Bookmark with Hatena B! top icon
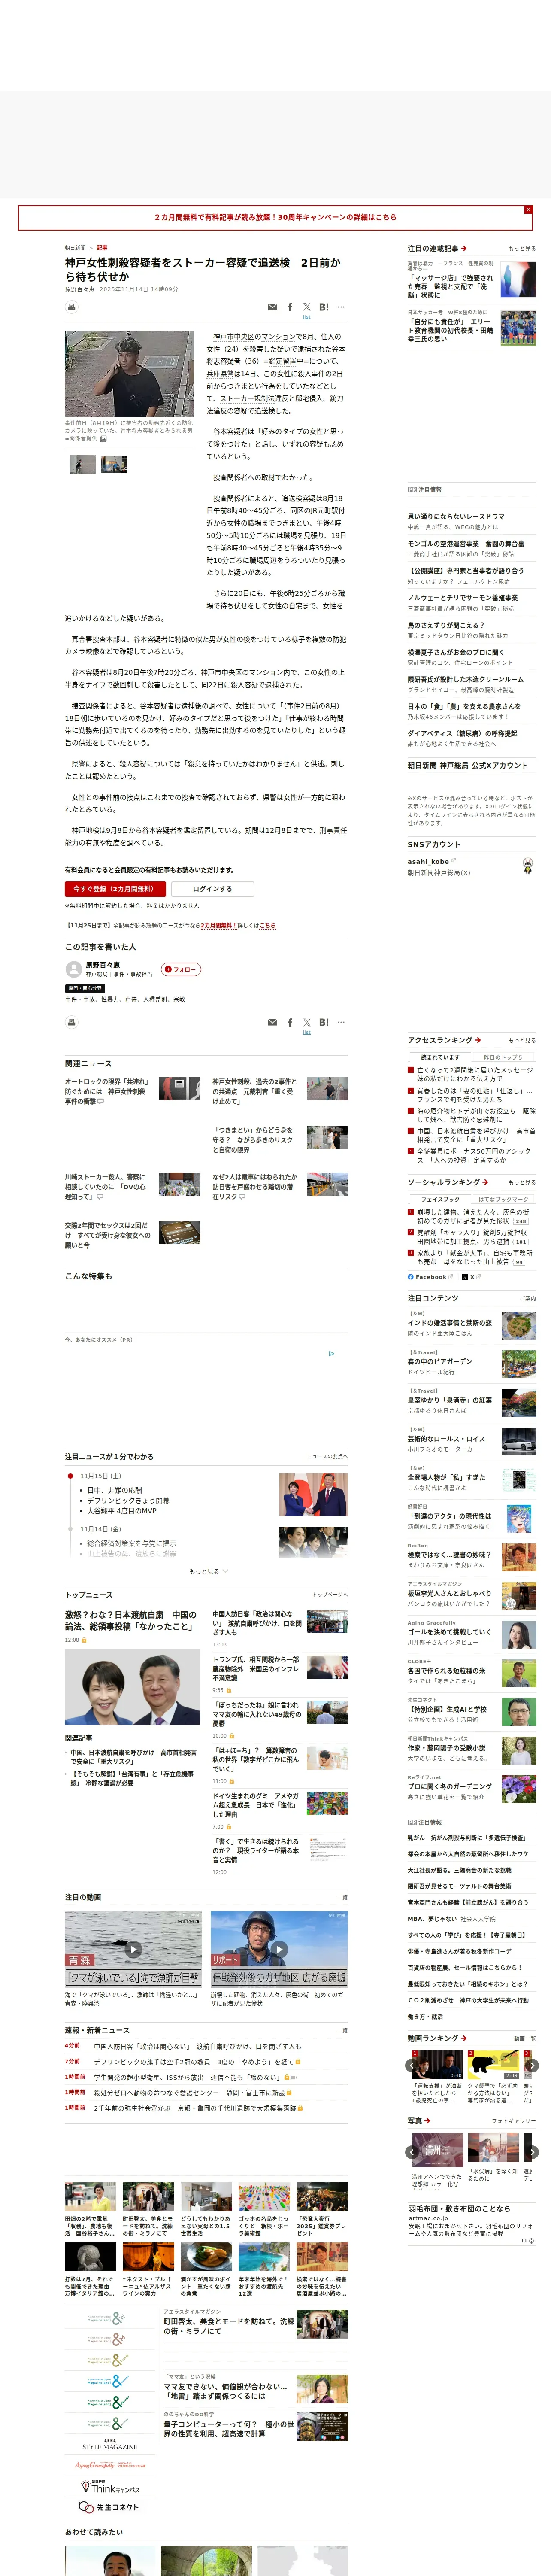Image resolution: width=551 pixels, height=2576 pixels. pos(324,307)
